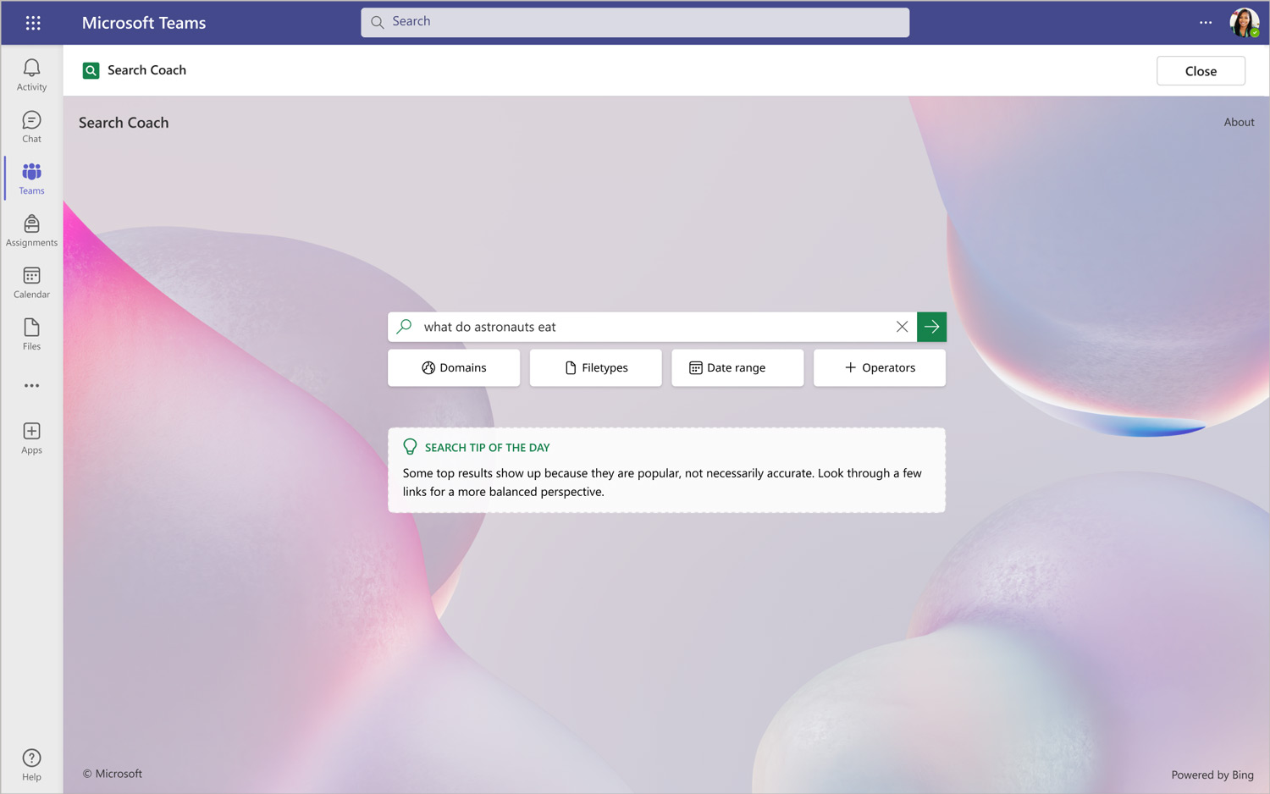
Task: Open the profile picture menu
Action: click(x=1244, y=23)
